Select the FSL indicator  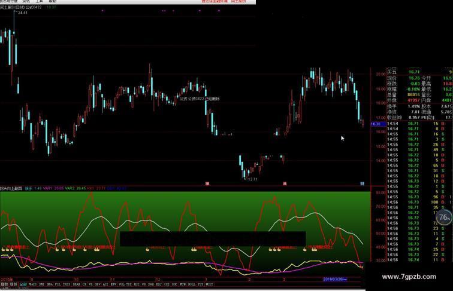(58, 284)
